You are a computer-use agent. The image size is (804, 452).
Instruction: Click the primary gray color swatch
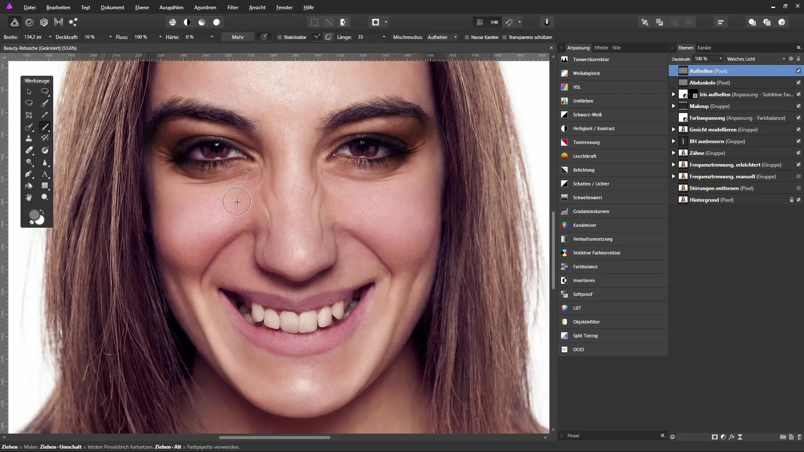click(x=33, y=215)
